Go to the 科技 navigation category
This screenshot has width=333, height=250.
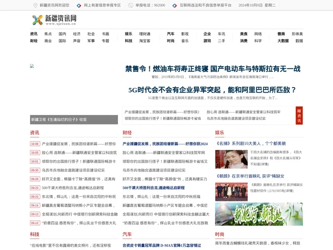pos(129,41)
